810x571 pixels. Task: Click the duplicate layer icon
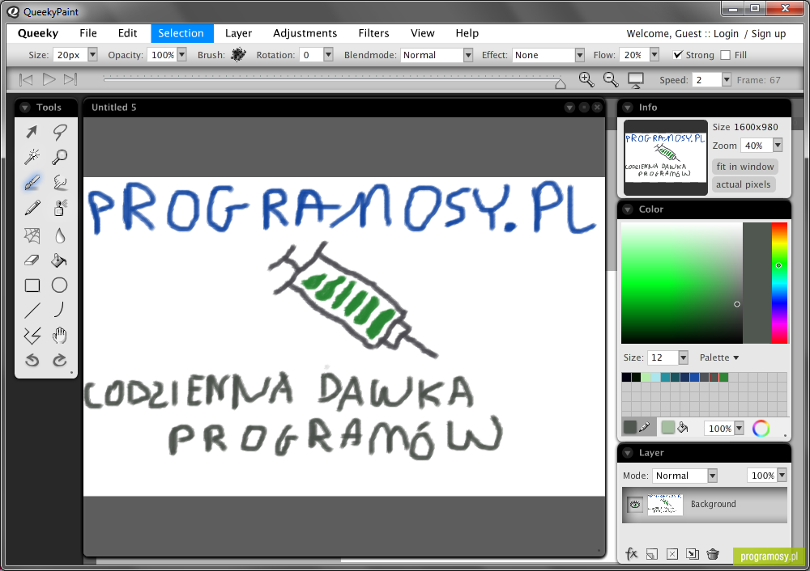point(693,554)
